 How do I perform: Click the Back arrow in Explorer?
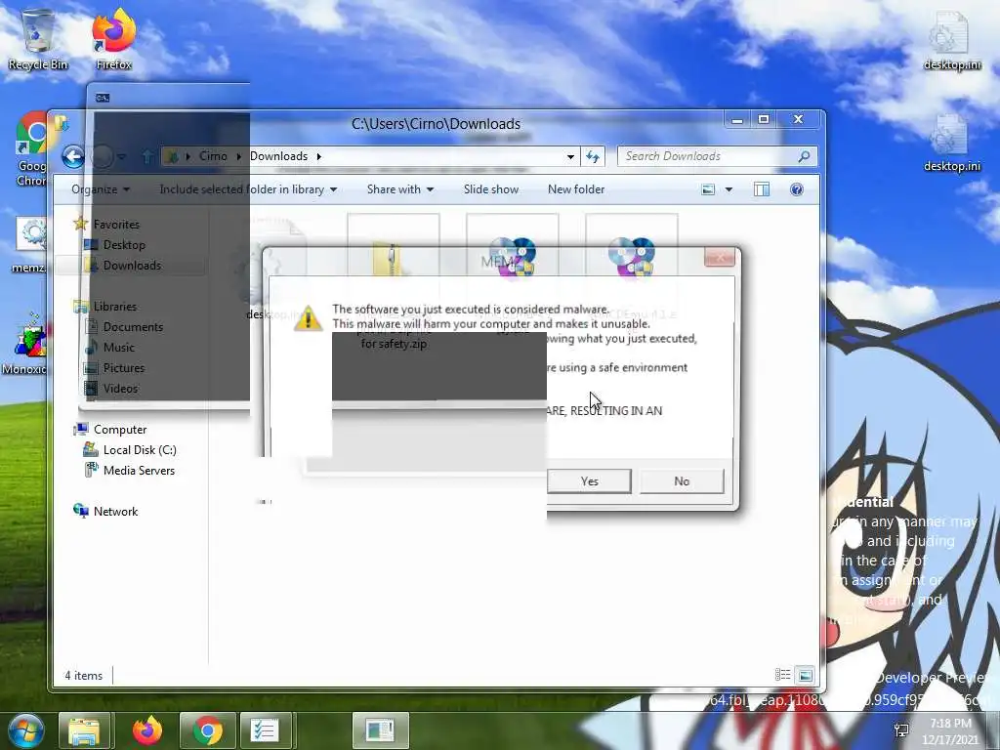(73, 156)
